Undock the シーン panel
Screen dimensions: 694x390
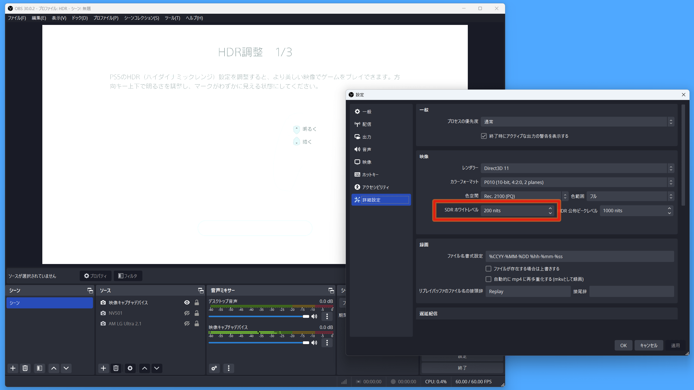point(90,291)
